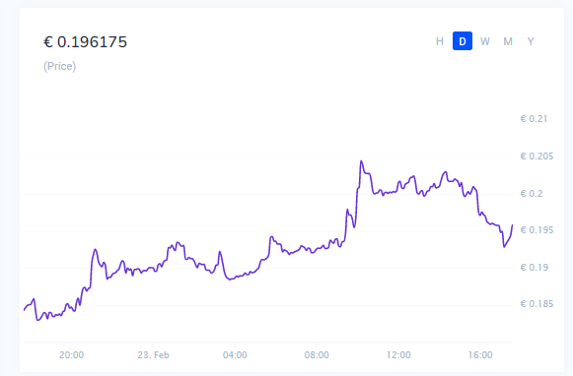Click the € 0.2 axis label
This screenshot has width=573, height=376.
click(532, 194)
